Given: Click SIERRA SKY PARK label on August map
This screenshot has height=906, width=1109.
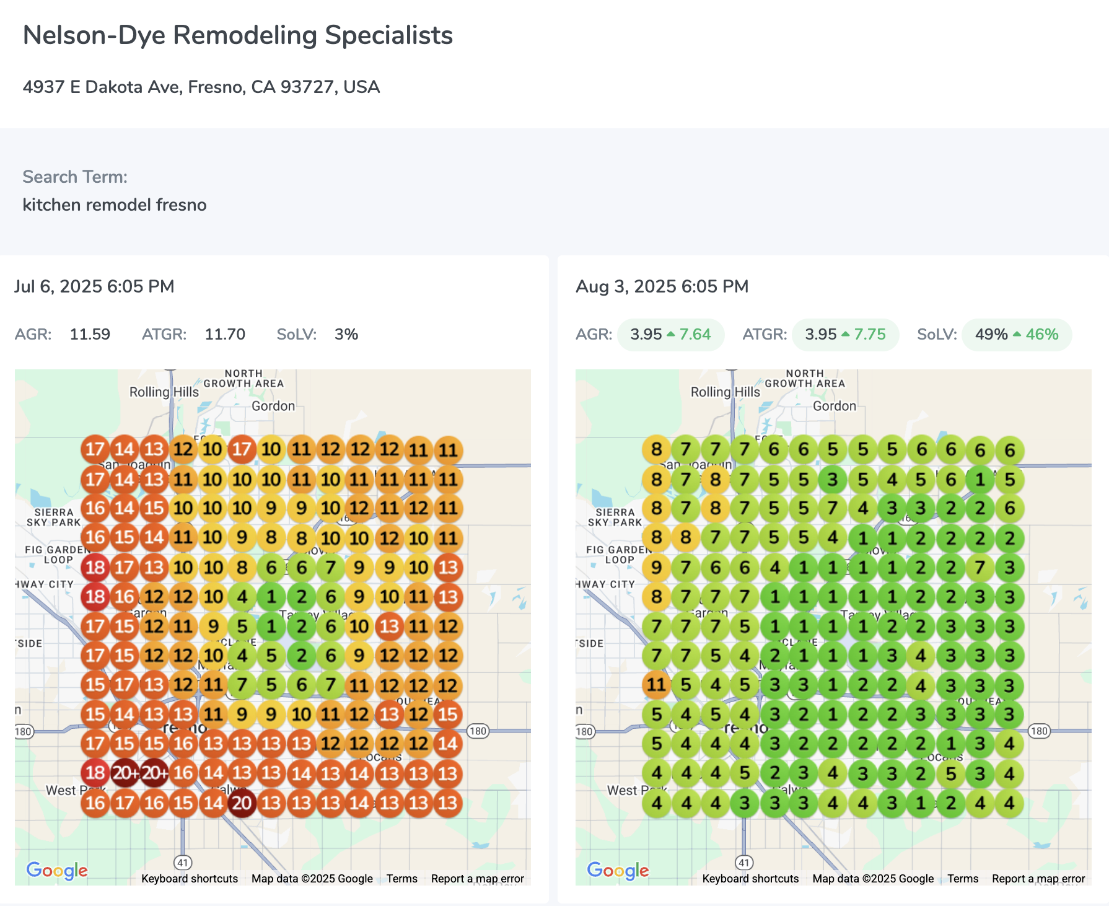Looking at the screenshot, I should point(615,517).
